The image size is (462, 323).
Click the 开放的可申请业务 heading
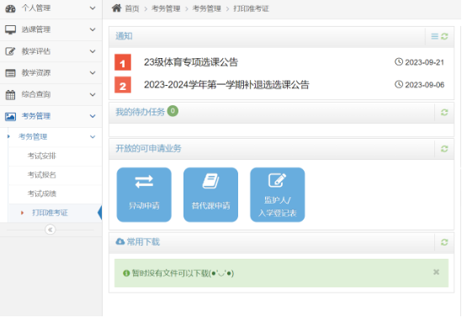coord(148,148)
